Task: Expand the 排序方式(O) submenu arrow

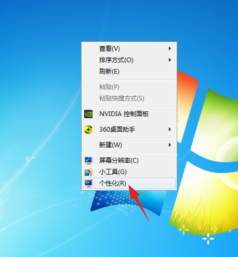Action: 170,60
